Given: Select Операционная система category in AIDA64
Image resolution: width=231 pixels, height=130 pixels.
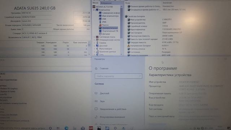Looking at the screenshot, I should (109, 40).
